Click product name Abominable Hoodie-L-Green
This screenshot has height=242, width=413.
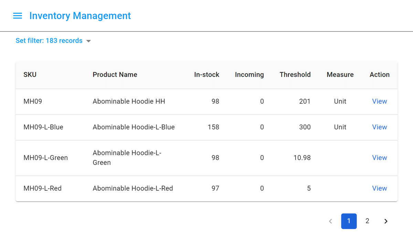click(x=127, y=158)
